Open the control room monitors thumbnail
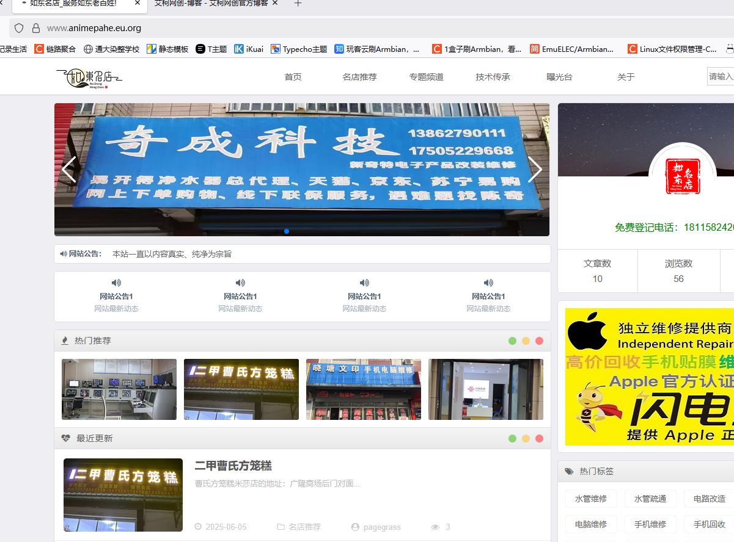Screen dimensions: 734x542 pos(119,389)
